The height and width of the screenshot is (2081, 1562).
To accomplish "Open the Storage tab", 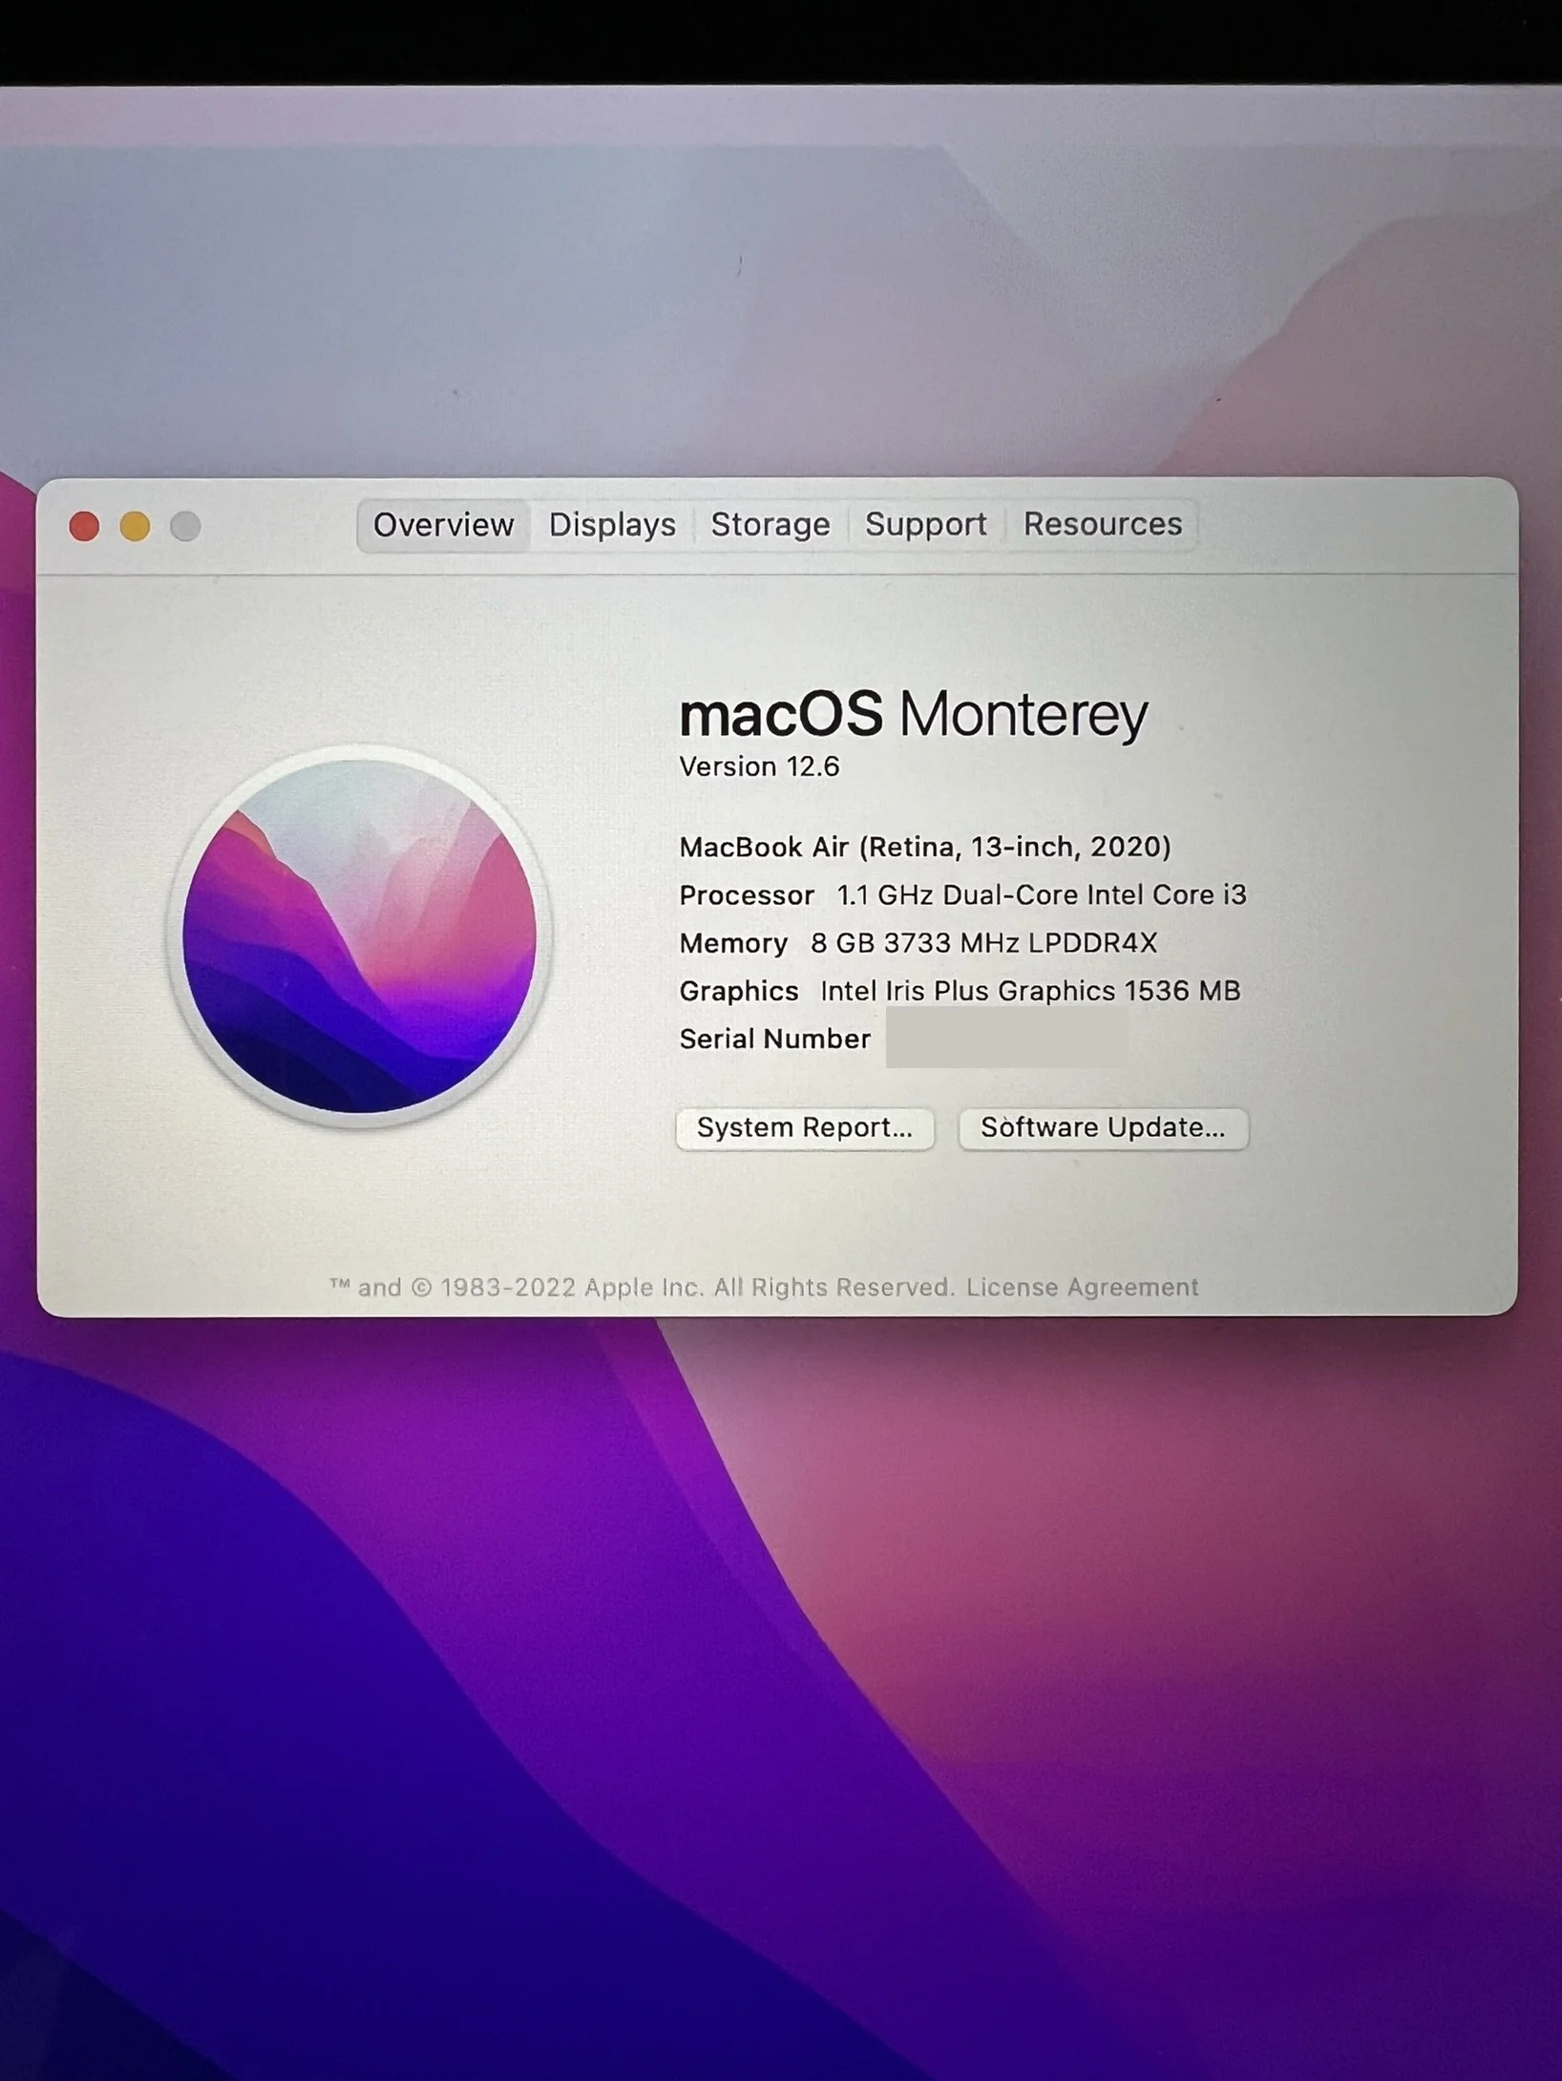I will tap(770, 525).
